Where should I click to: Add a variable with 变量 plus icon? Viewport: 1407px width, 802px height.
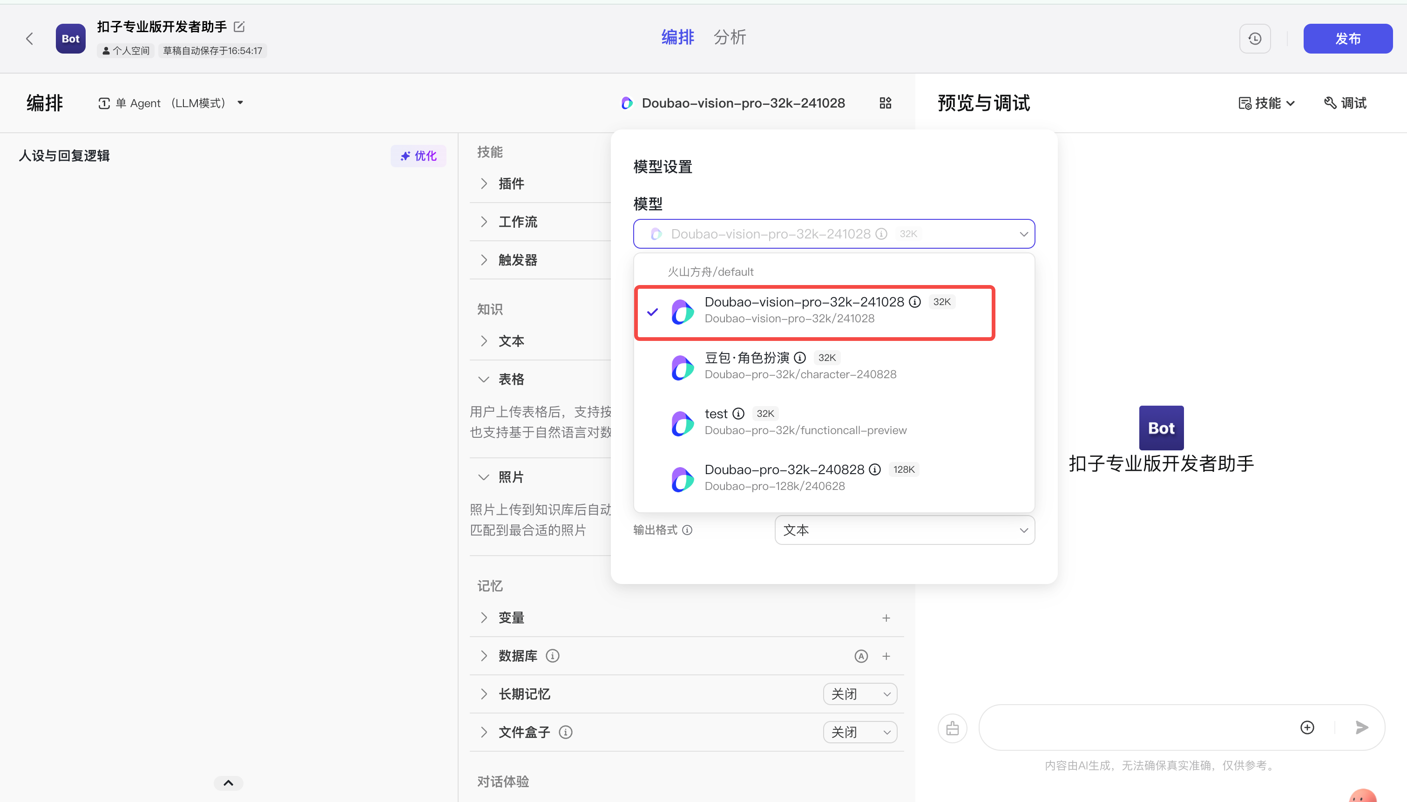[x=886, y=618]
